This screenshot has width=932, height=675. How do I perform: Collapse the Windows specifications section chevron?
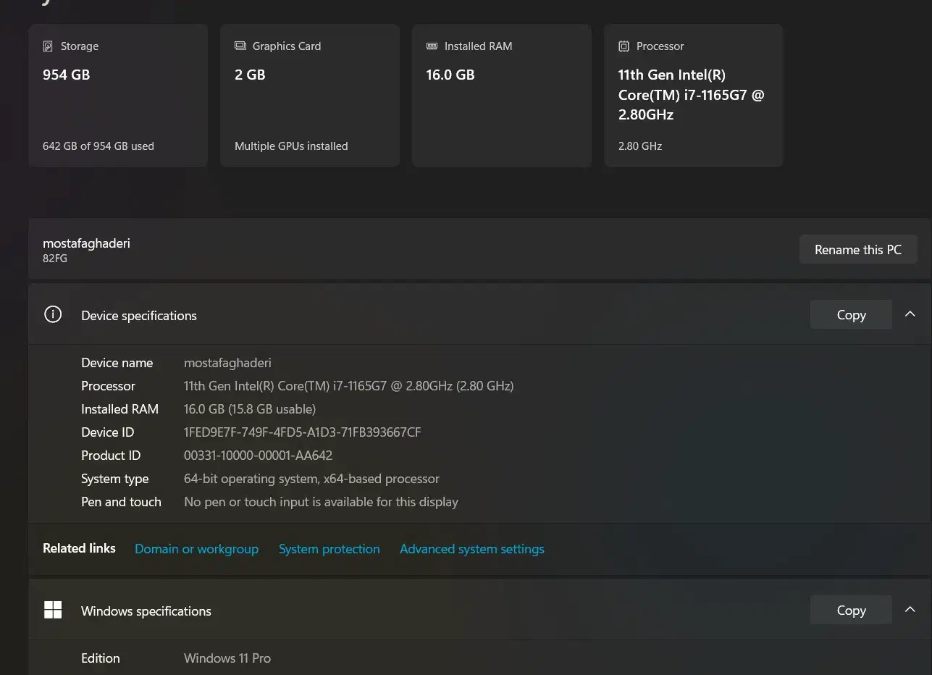point(910,610)
